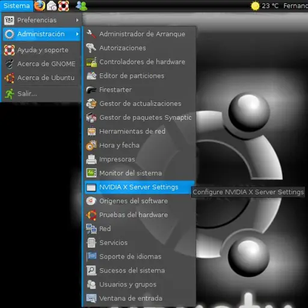The image size is (308, 308).
Task: Expand the Preferencias submenu arrow
Action: [x=78, y=20]
